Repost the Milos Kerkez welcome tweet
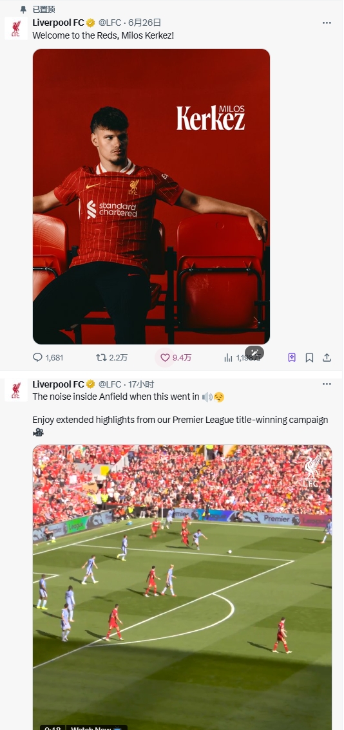 pyautogui.click(x=111, y=357)
